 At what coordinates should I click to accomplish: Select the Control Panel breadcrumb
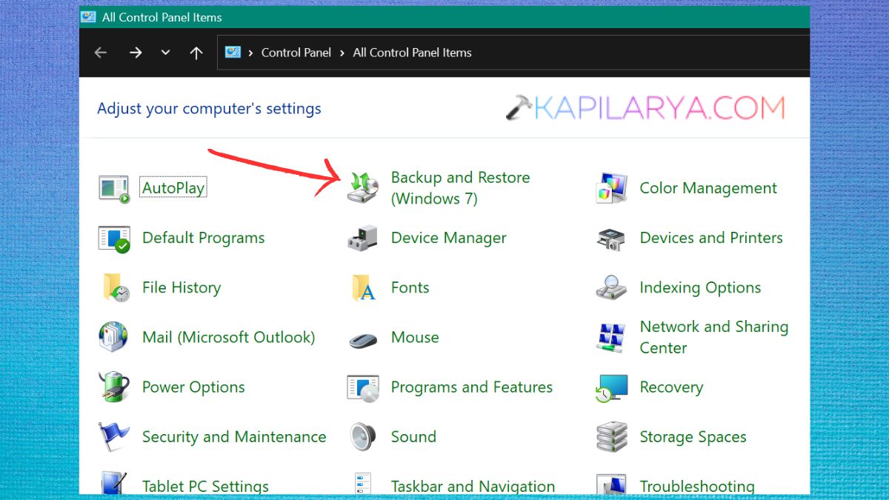pos(296,53)
